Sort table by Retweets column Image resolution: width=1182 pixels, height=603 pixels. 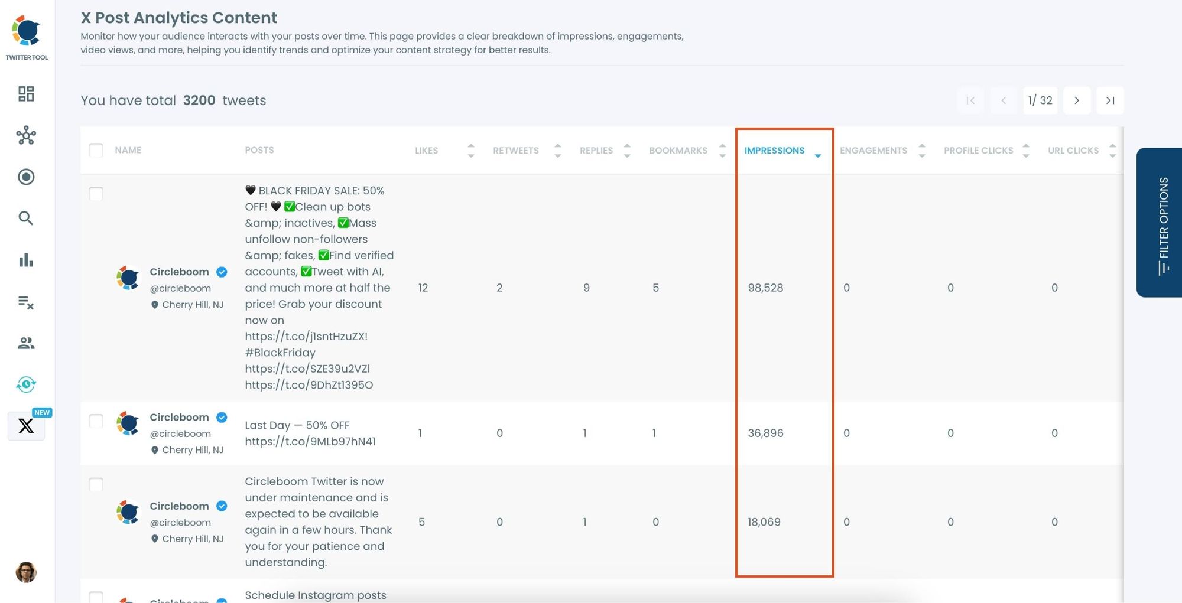[x=557, y=151]
